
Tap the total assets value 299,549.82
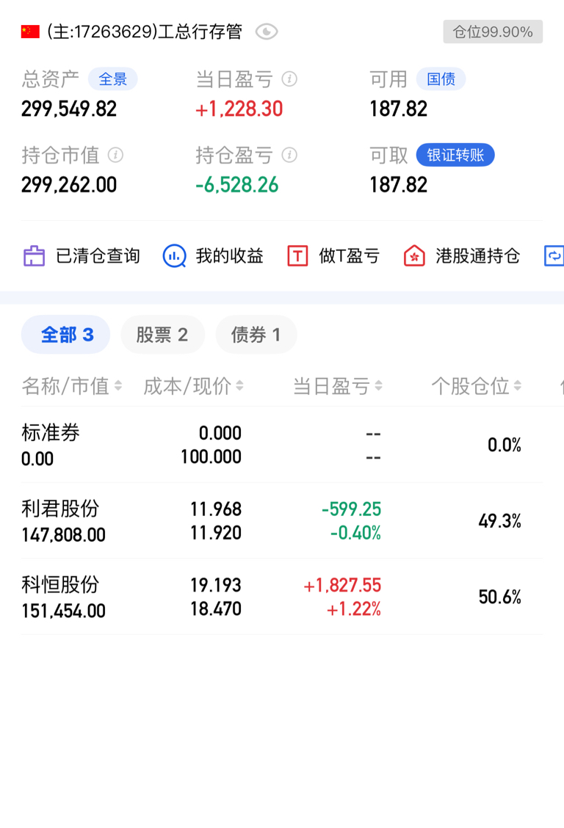pos(69,109)
